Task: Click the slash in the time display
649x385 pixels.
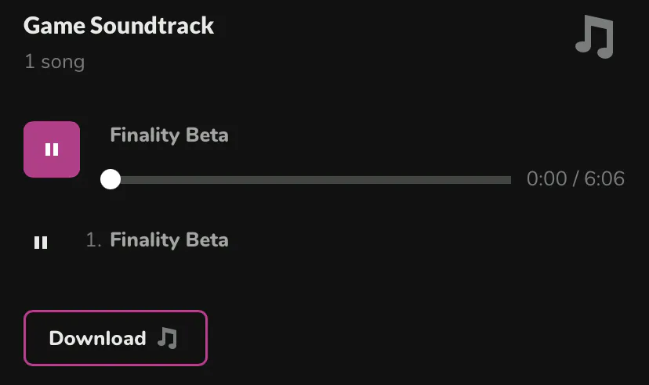Action: point(575,179)
